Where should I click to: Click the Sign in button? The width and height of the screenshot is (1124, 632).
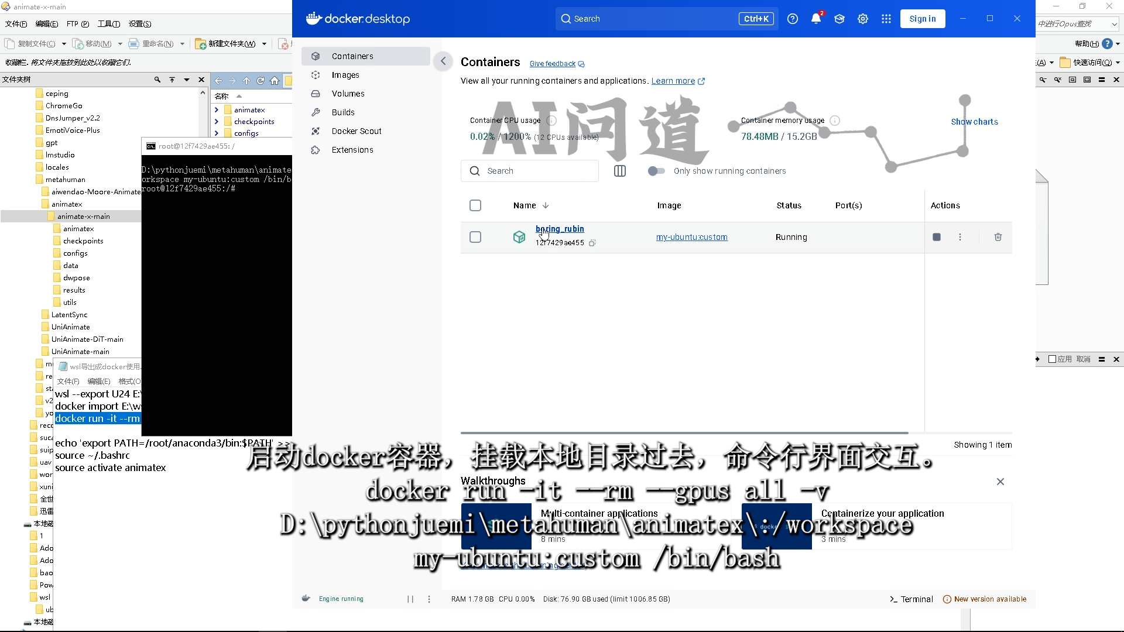(922, 19)
